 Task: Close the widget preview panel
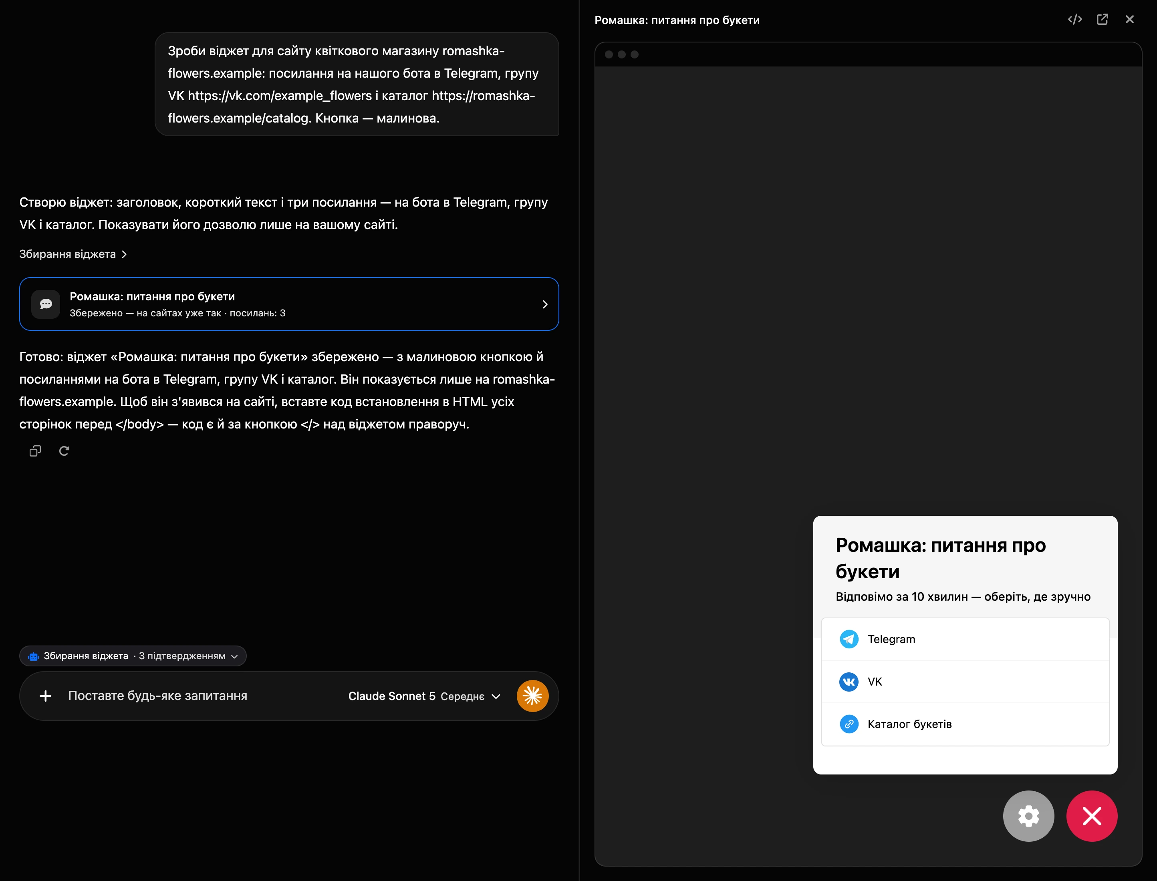(1130, 19)
